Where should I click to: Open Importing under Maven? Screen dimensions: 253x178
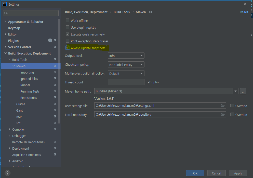point(27,72)
